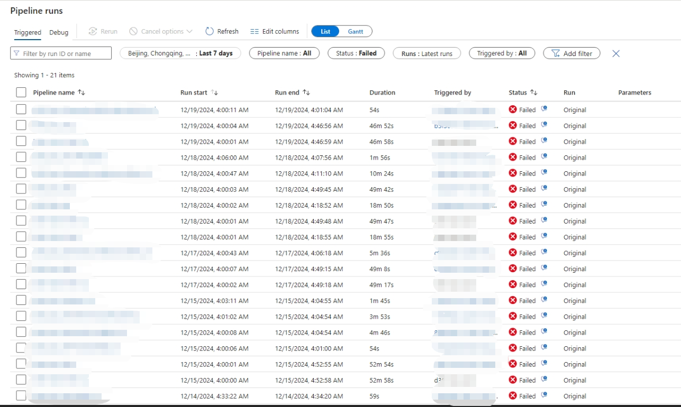Open error bubble icon for 12/15/2024, 4:01:02 AM run
Image resolution: width=681 pixels, height=407 pixels.
(x=544, y=316)
